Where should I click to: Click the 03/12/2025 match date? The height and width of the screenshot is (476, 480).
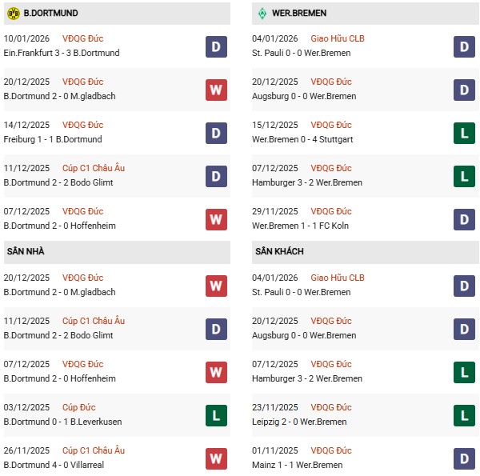tap(26, 407)
